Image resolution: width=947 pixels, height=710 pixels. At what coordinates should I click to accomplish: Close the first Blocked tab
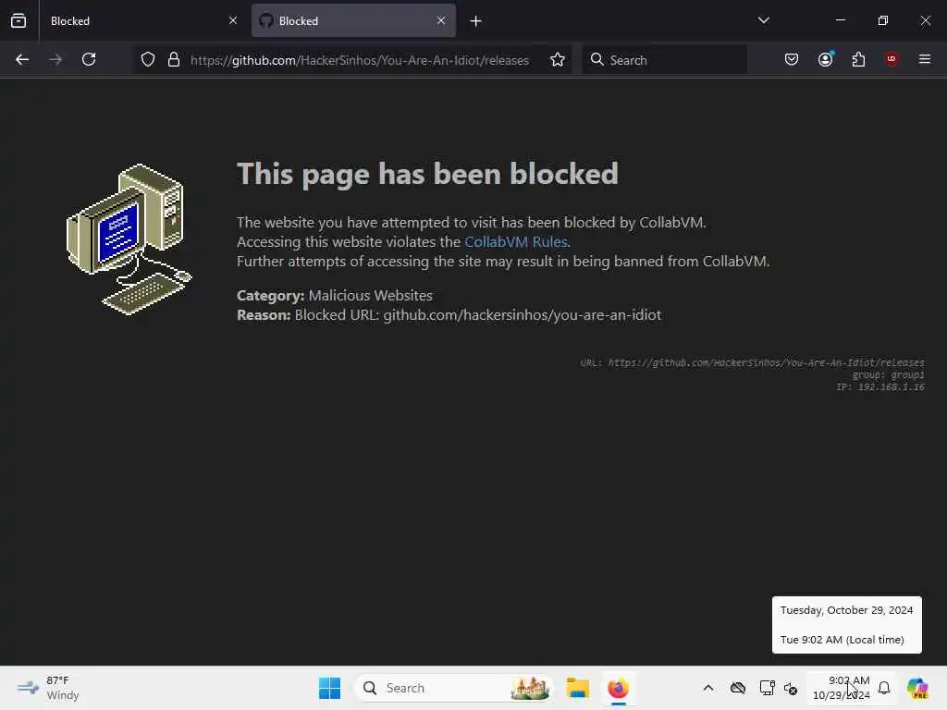[232, 20]
